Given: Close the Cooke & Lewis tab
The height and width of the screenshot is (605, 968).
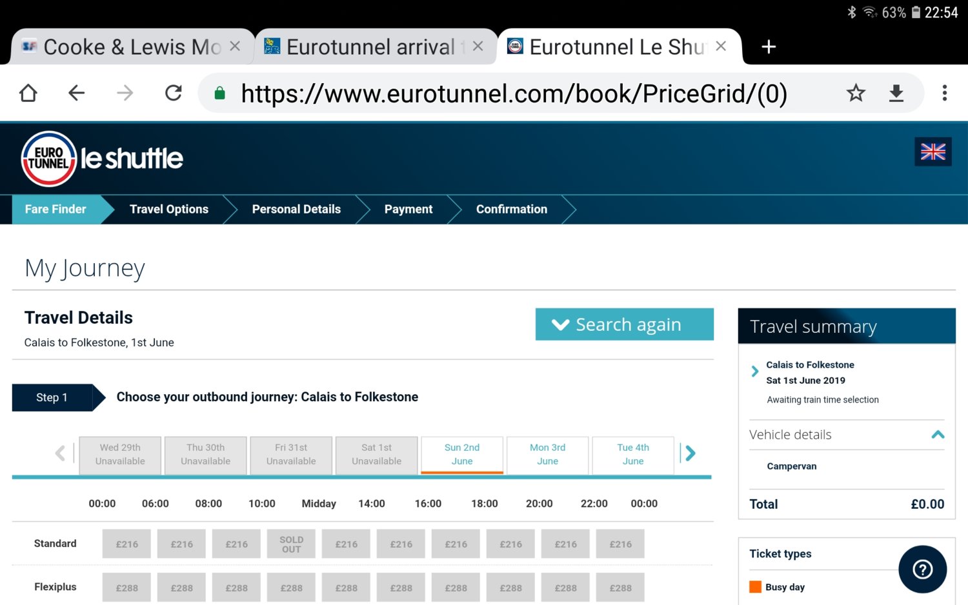Looking at the screenshot, I should click(x=235, y=46).
